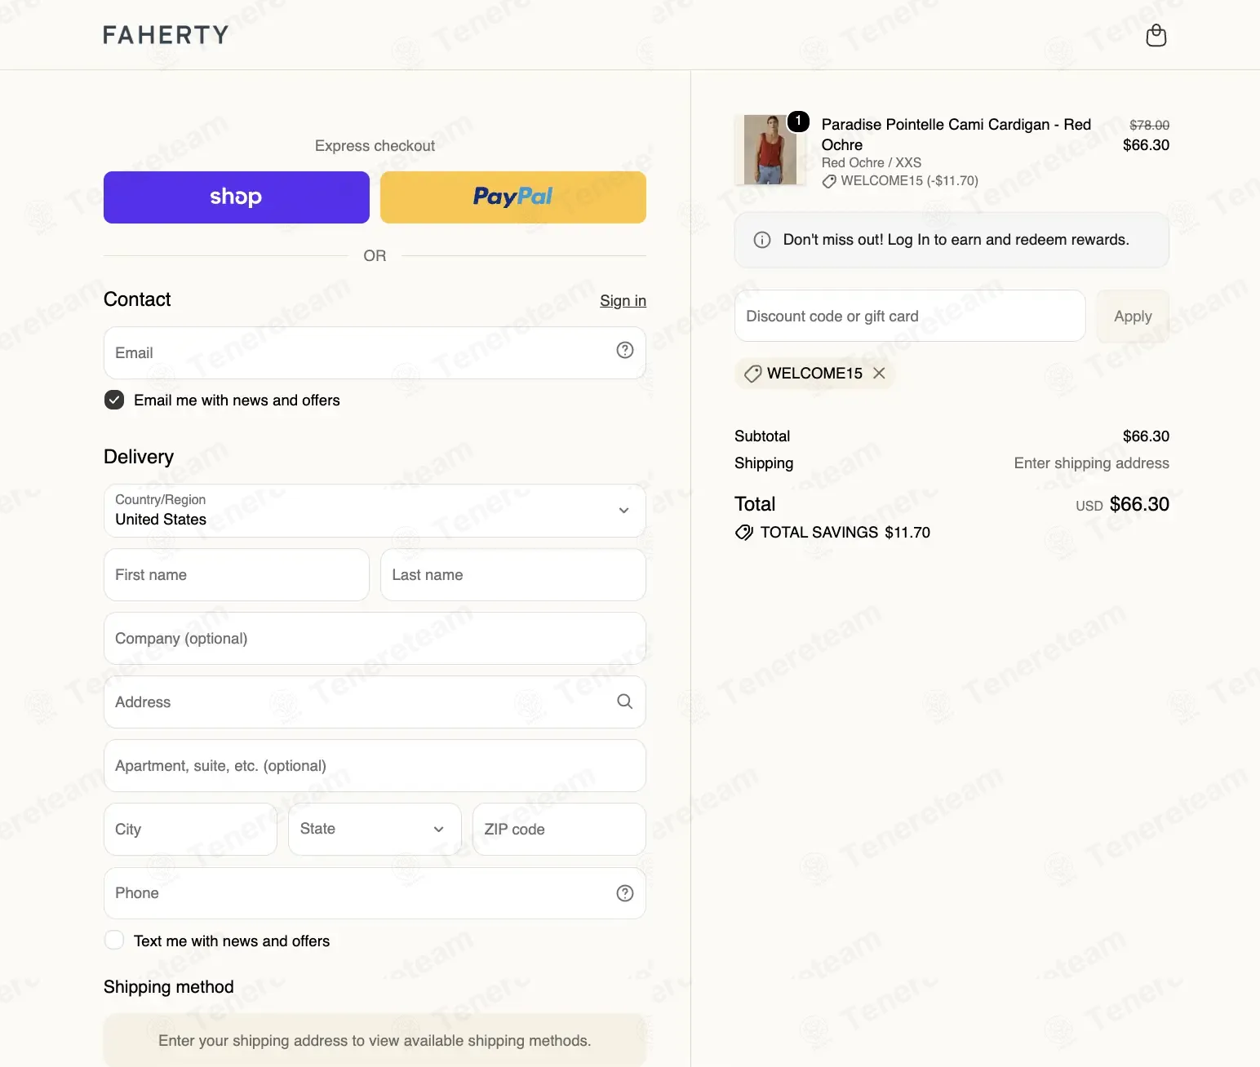Viewport: 1260px width, 1067px height.
Task: Click the total savings tag icon
Action: (x=744, y=533)
